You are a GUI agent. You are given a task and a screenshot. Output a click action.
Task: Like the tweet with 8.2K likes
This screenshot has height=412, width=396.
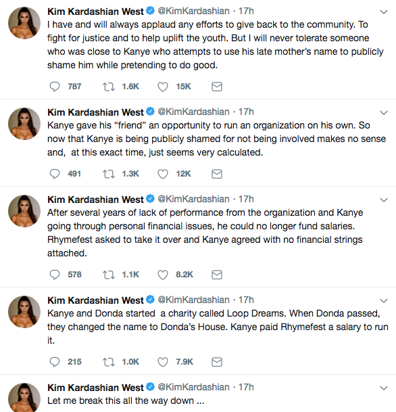click(x=163, y=275)
